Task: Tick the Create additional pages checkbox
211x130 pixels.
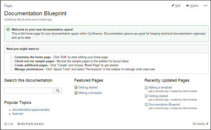Action: (x=12, y=65)
